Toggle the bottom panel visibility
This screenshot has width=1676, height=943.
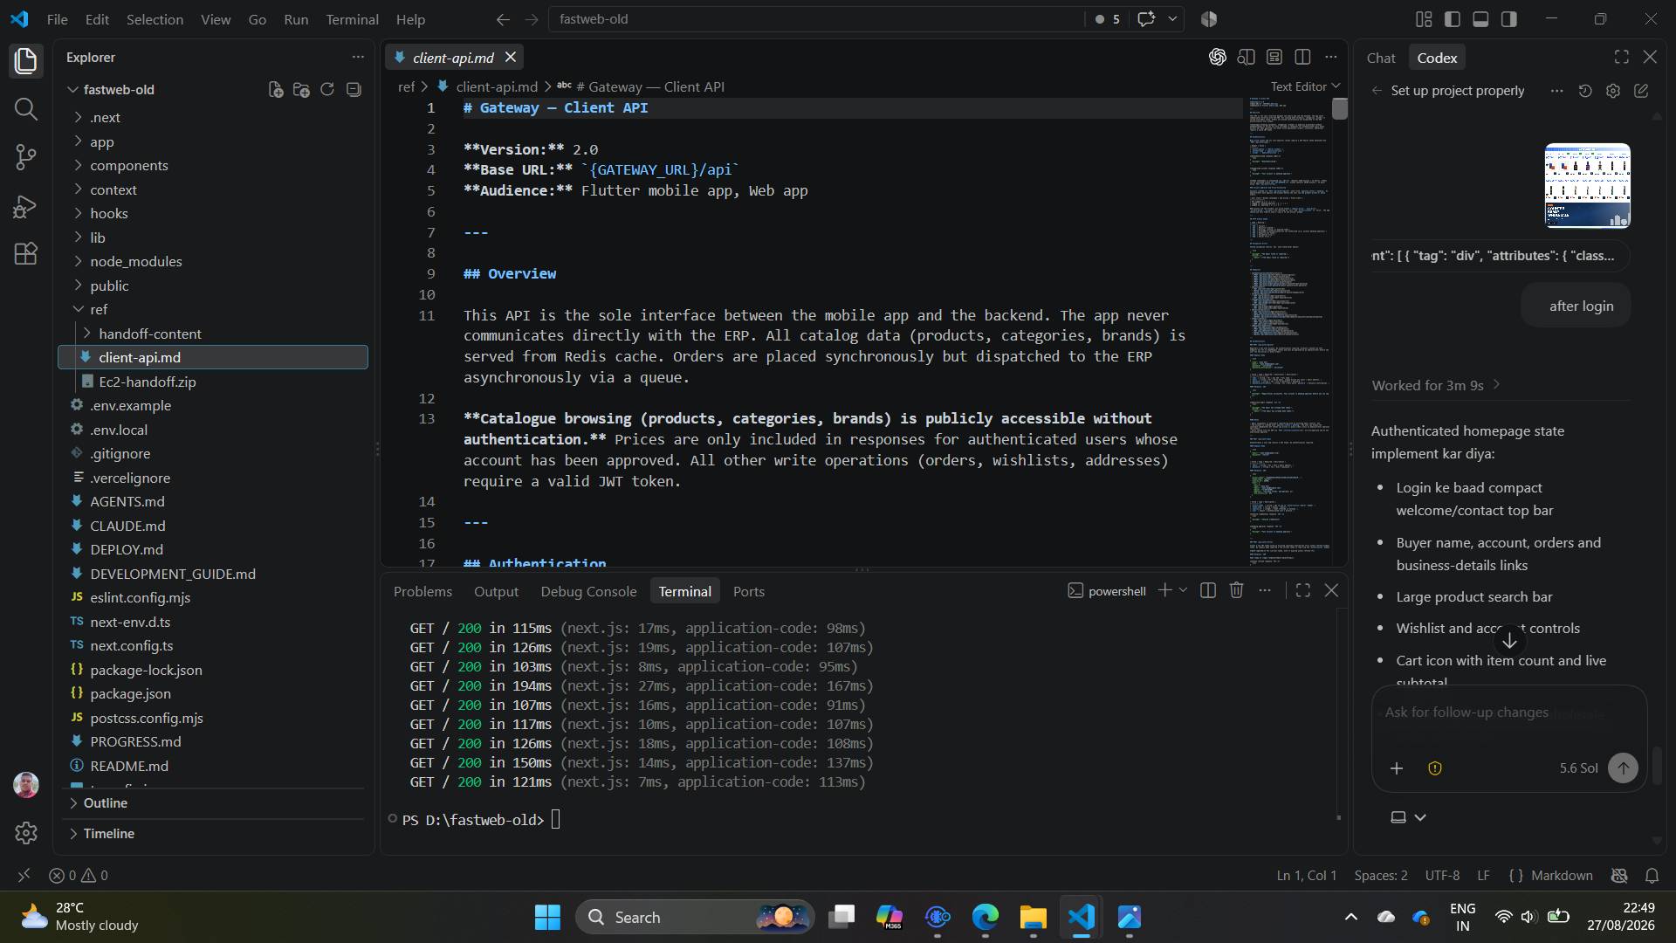[1480, 19]
